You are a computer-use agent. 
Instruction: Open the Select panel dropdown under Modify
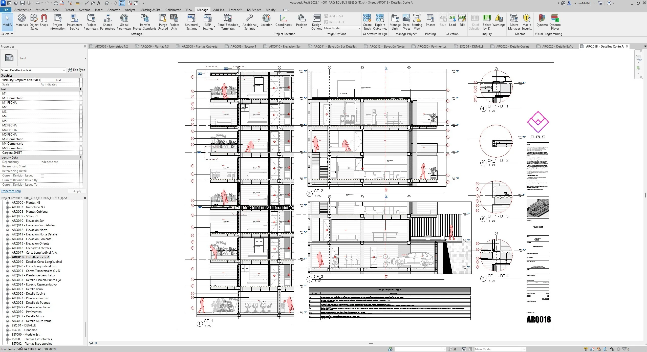[7, 34]
